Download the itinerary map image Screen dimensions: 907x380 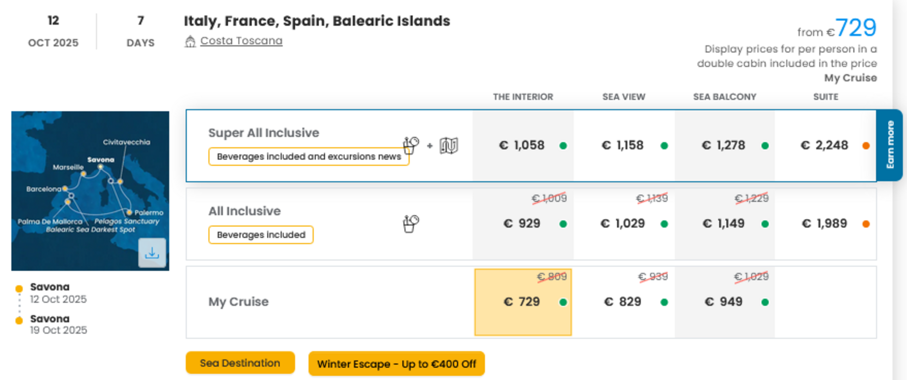pyautogui.click(x=152, y=253)
